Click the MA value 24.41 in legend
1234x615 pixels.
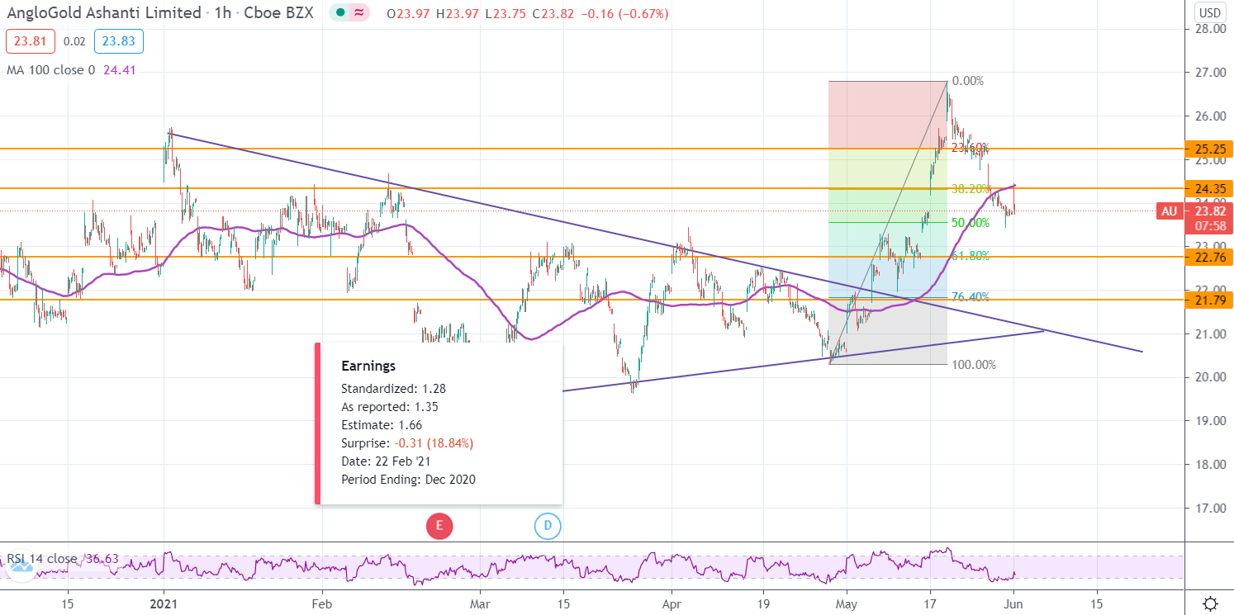coord(120,70)
